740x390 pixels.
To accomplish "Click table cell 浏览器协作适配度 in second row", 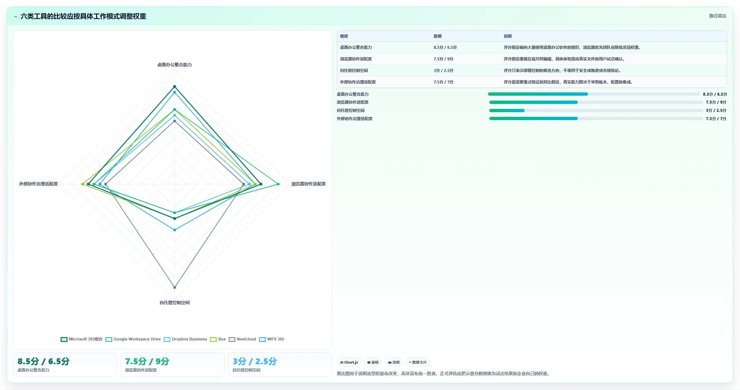I will point(356,59).
